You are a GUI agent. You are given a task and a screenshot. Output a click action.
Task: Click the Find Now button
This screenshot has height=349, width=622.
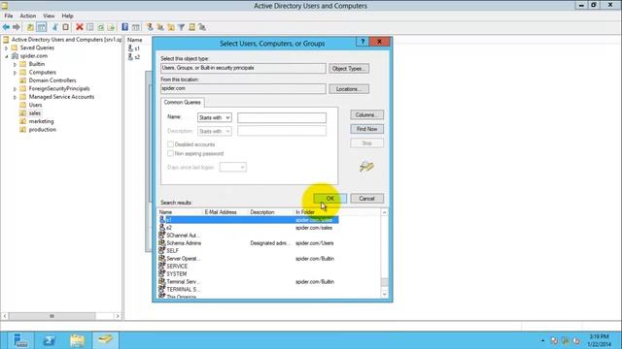(367, 129)
